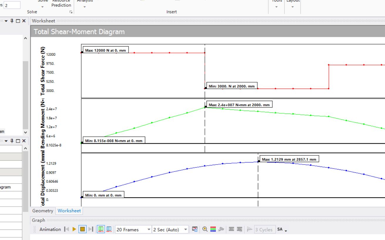
Task: Toggle Result Sets frames mode
Action: pos(109,229)
